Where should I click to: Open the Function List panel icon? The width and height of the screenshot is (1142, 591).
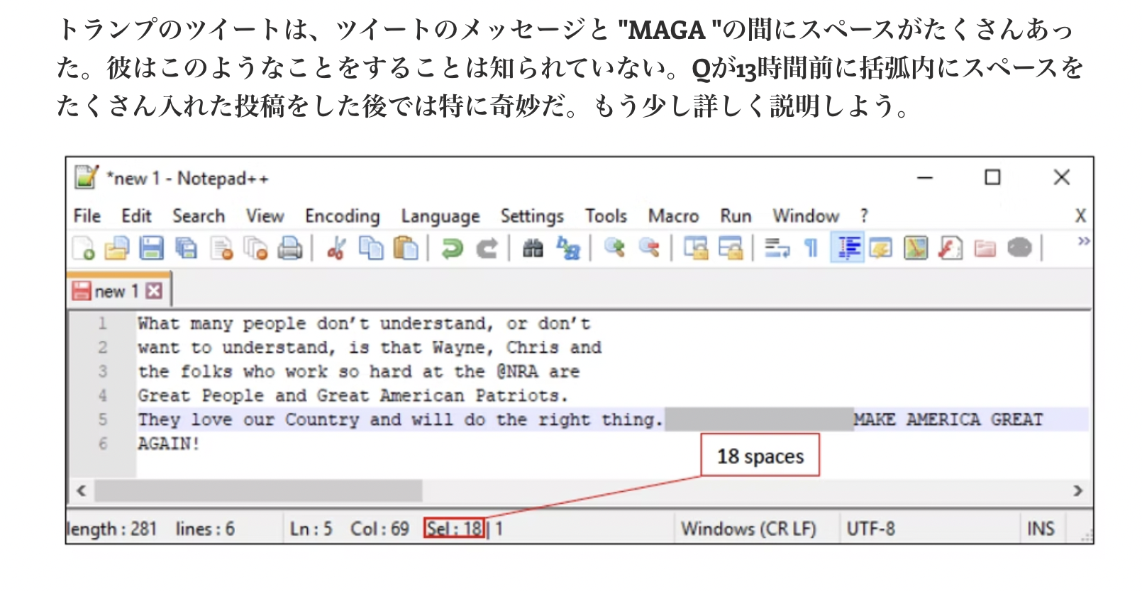(x=950, y=248)
